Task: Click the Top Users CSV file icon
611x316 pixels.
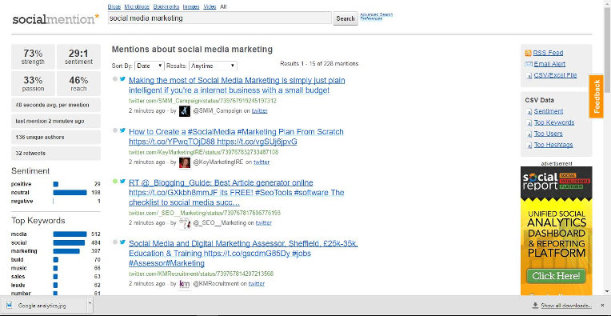Action: (x=529, y=134)
